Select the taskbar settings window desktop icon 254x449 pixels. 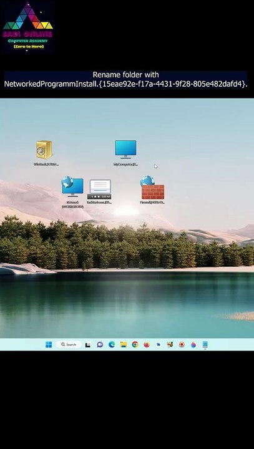coord(99,190)
